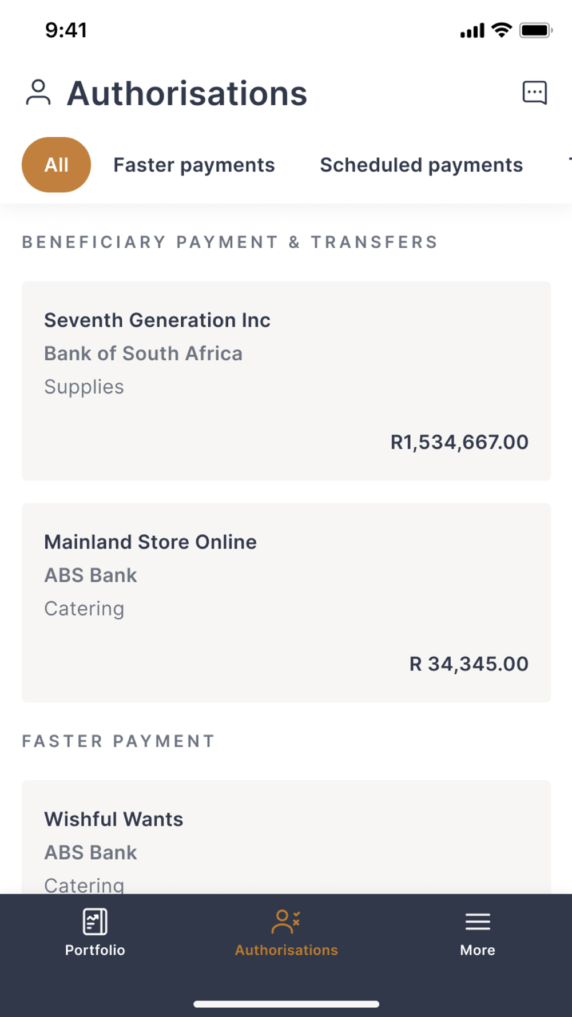
Task: Tap the R 34,345.00 amount
Action: click(468, 664)
